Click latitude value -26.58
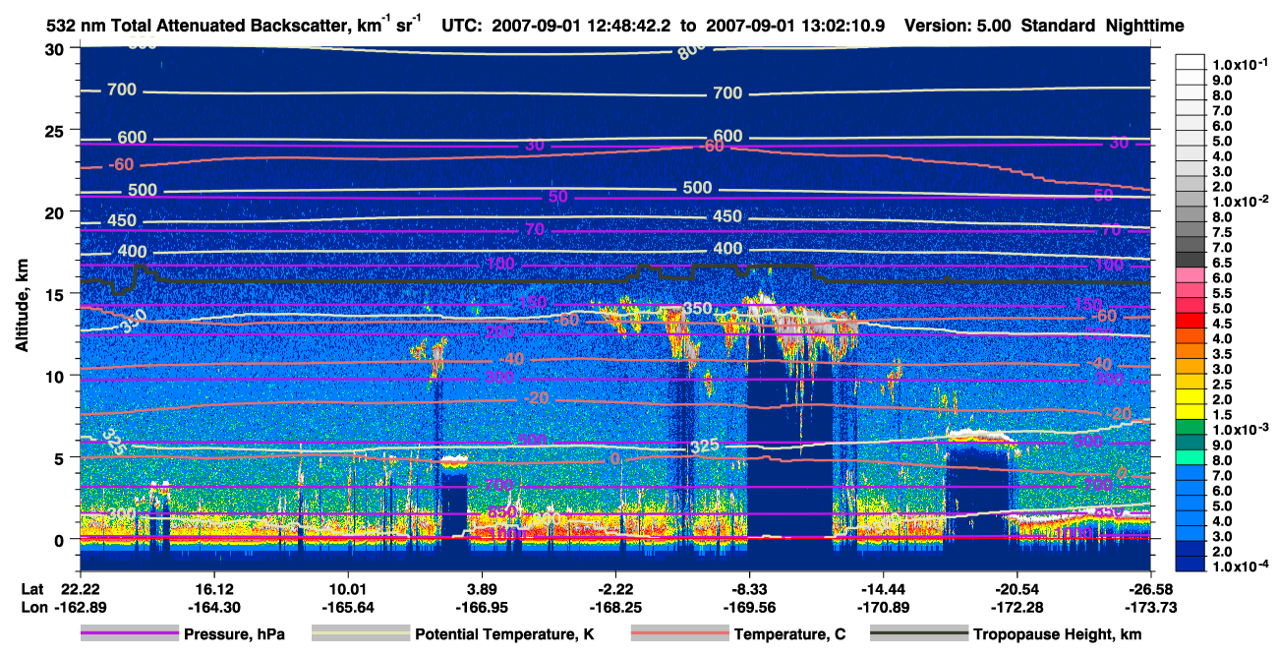1278x656 pixels. pyautogui.click(x=1150, y=587)
